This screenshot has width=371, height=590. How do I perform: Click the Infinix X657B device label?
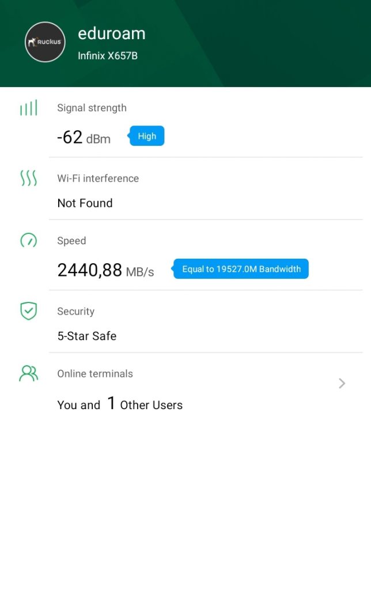tap(108, 56)
